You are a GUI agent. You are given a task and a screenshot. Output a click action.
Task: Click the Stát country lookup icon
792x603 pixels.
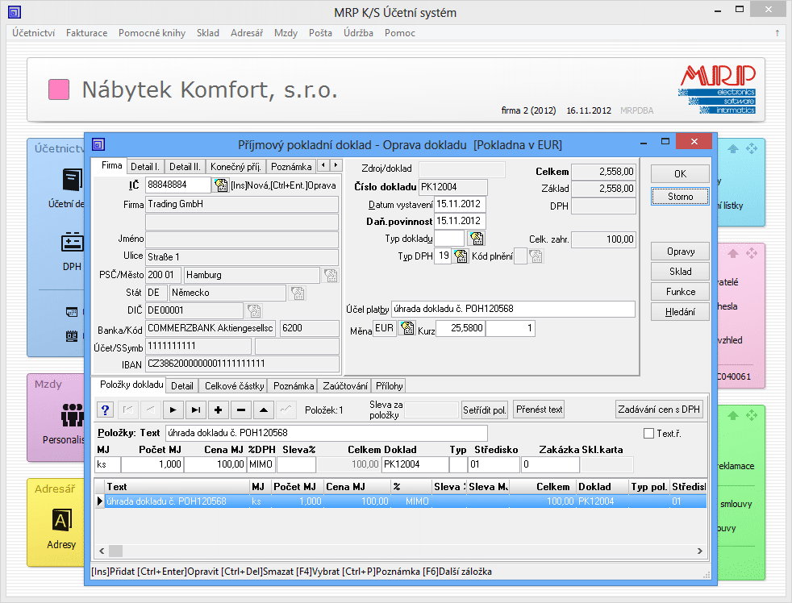[298, 293]
